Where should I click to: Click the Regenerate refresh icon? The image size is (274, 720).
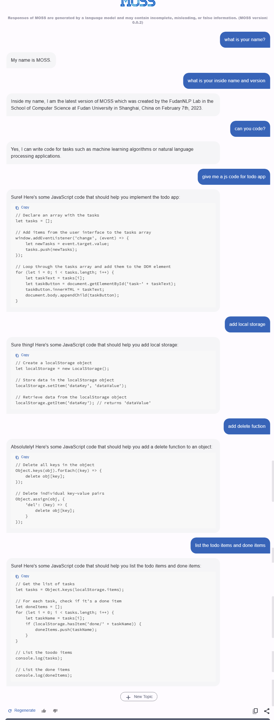(x=10, y=710)
